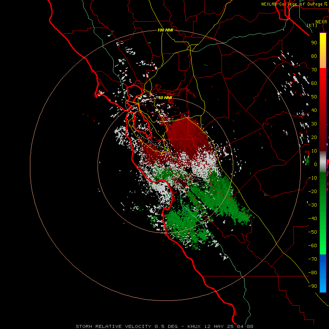Click the 50 knot label on the scale
The width and height of the screenshot is (329, 329).
pyautogui.click(x=314, y=97)
